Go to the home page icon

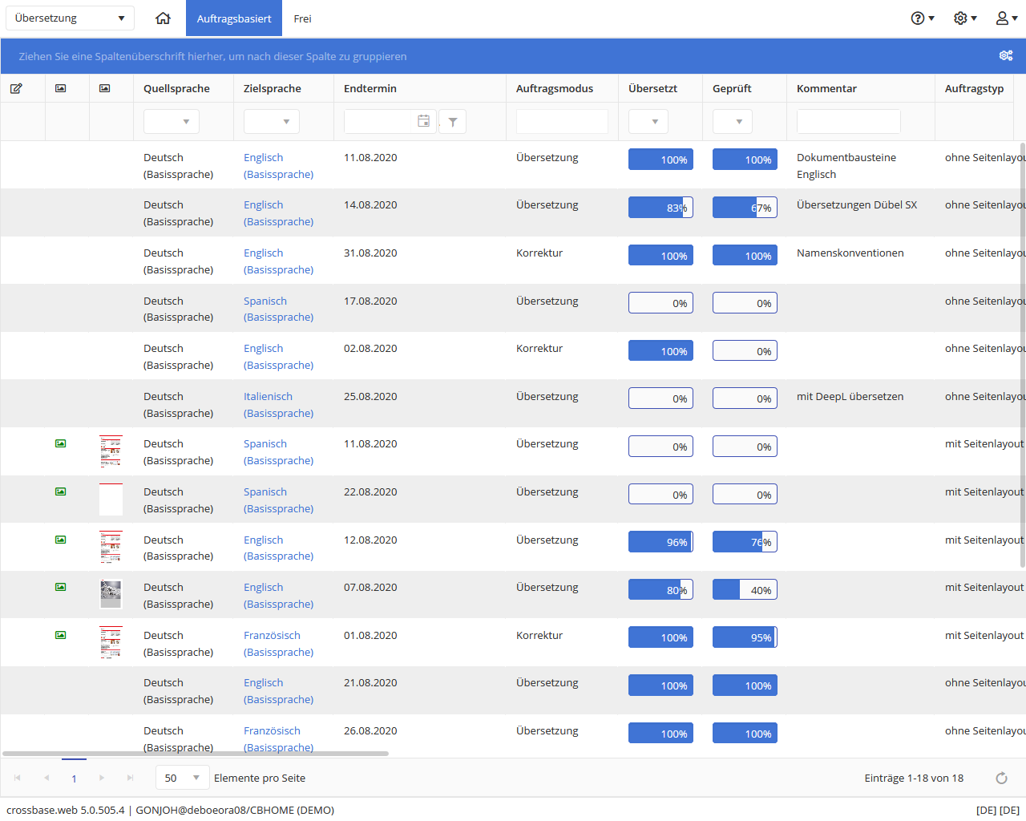point(163,18)
